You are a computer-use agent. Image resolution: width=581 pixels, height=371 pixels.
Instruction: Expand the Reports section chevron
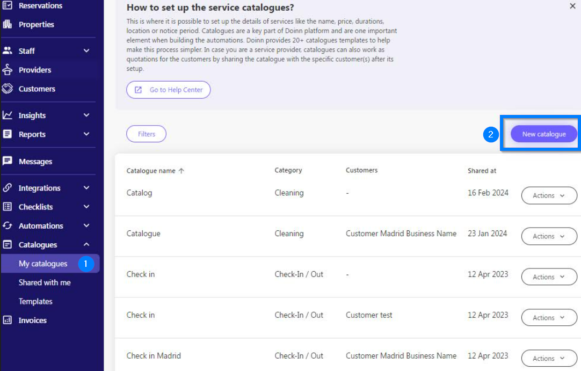[x=86, y=134]
